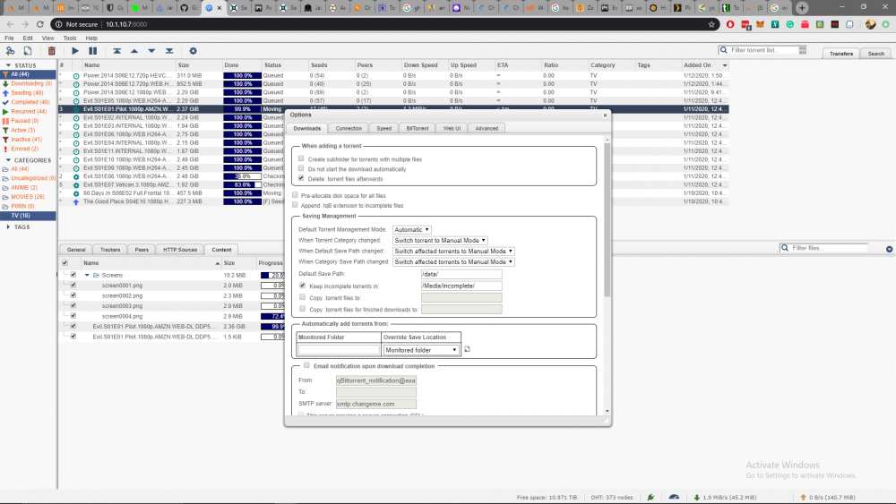Enable Pre-allocate disk space for all files
This screenshot has width=896, height=504.
point(295,194)
